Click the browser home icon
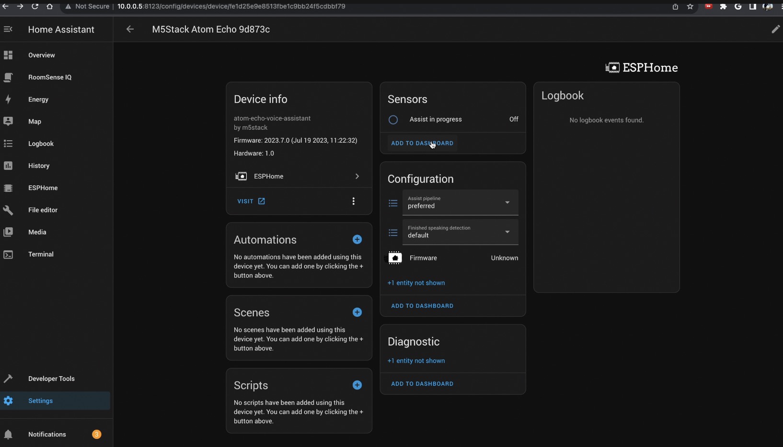The height and width of the screenshot is (447, 783). [50, 6]
